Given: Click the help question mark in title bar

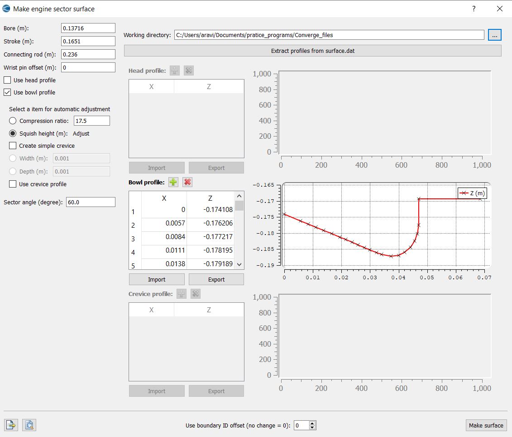Looking at the screenshot, I should point(474,9).
